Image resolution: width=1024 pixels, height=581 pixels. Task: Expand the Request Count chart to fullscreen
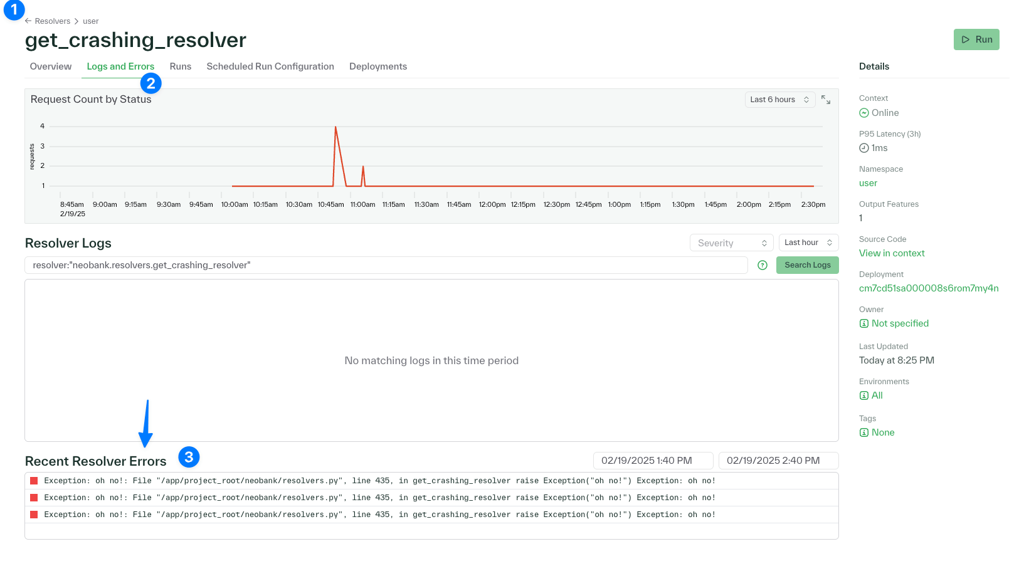[x=826, y=99]
